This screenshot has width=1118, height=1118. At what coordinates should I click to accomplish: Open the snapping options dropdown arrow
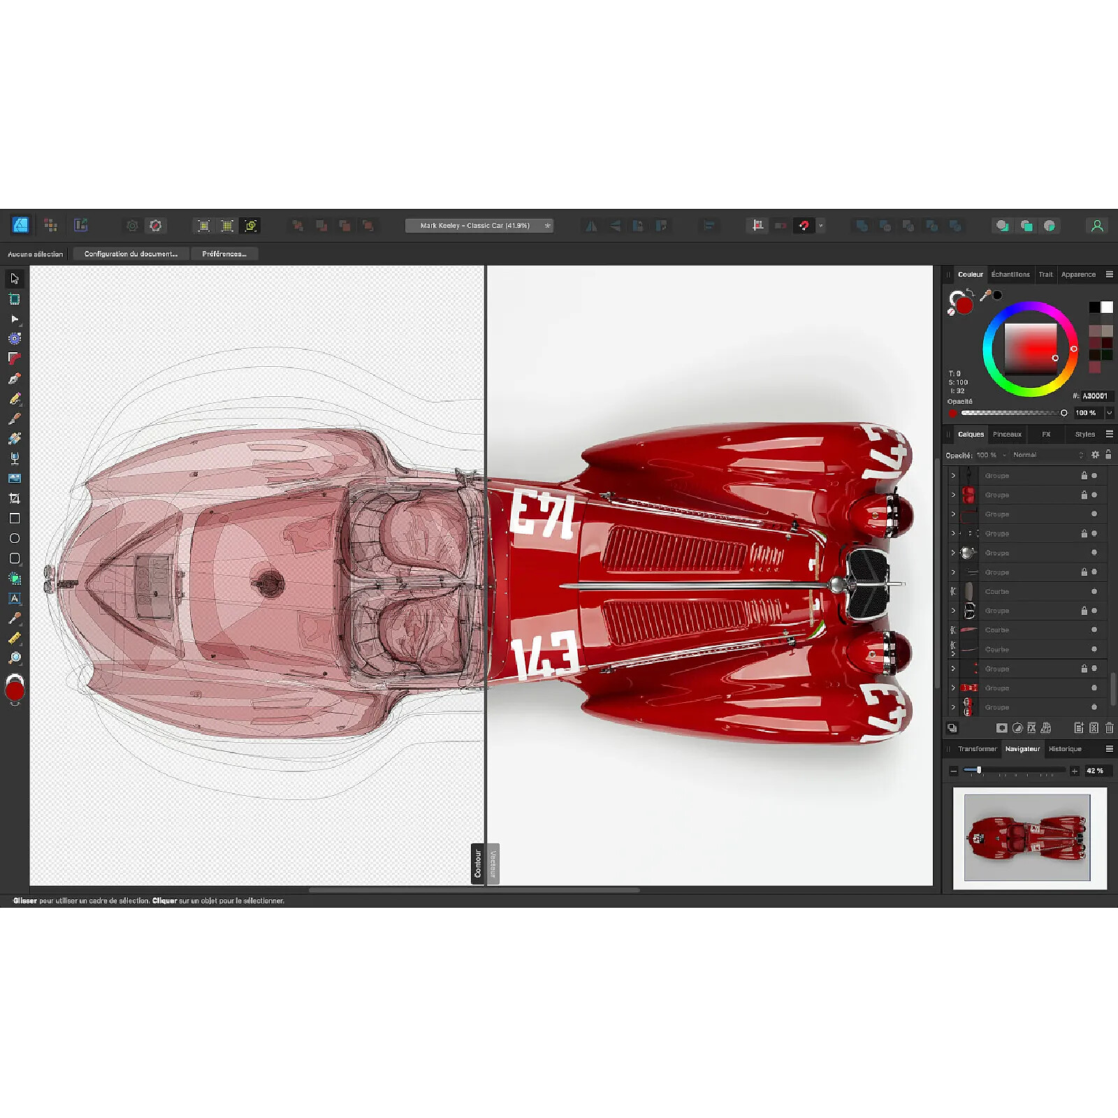tap(821, 226)
